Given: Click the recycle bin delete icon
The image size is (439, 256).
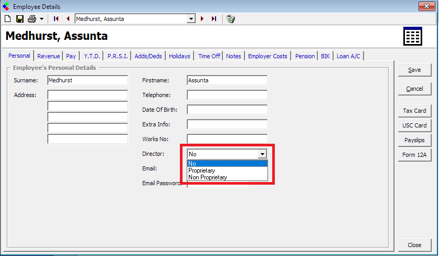Looking at the screenshot, I should pos(230,19).
